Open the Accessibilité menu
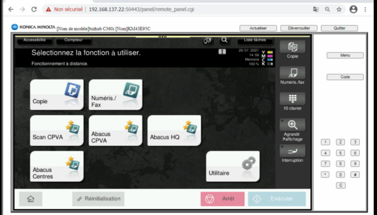Viewport: 377px width, 215px height. [35, 40]
